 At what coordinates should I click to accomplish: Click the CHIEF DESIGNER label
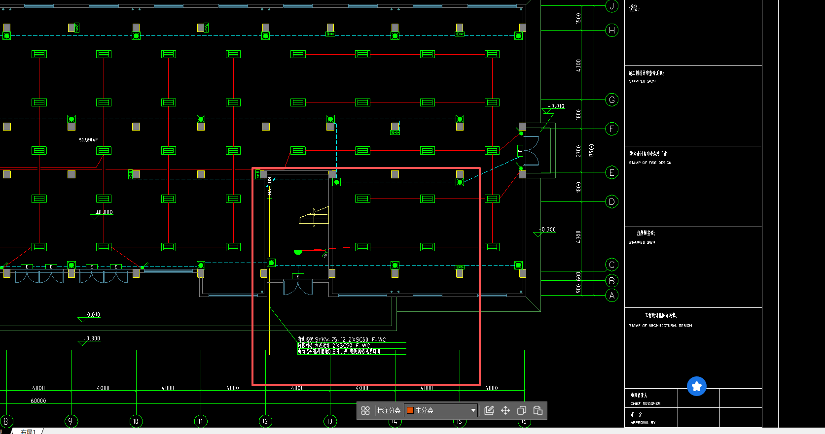point(646,403)
